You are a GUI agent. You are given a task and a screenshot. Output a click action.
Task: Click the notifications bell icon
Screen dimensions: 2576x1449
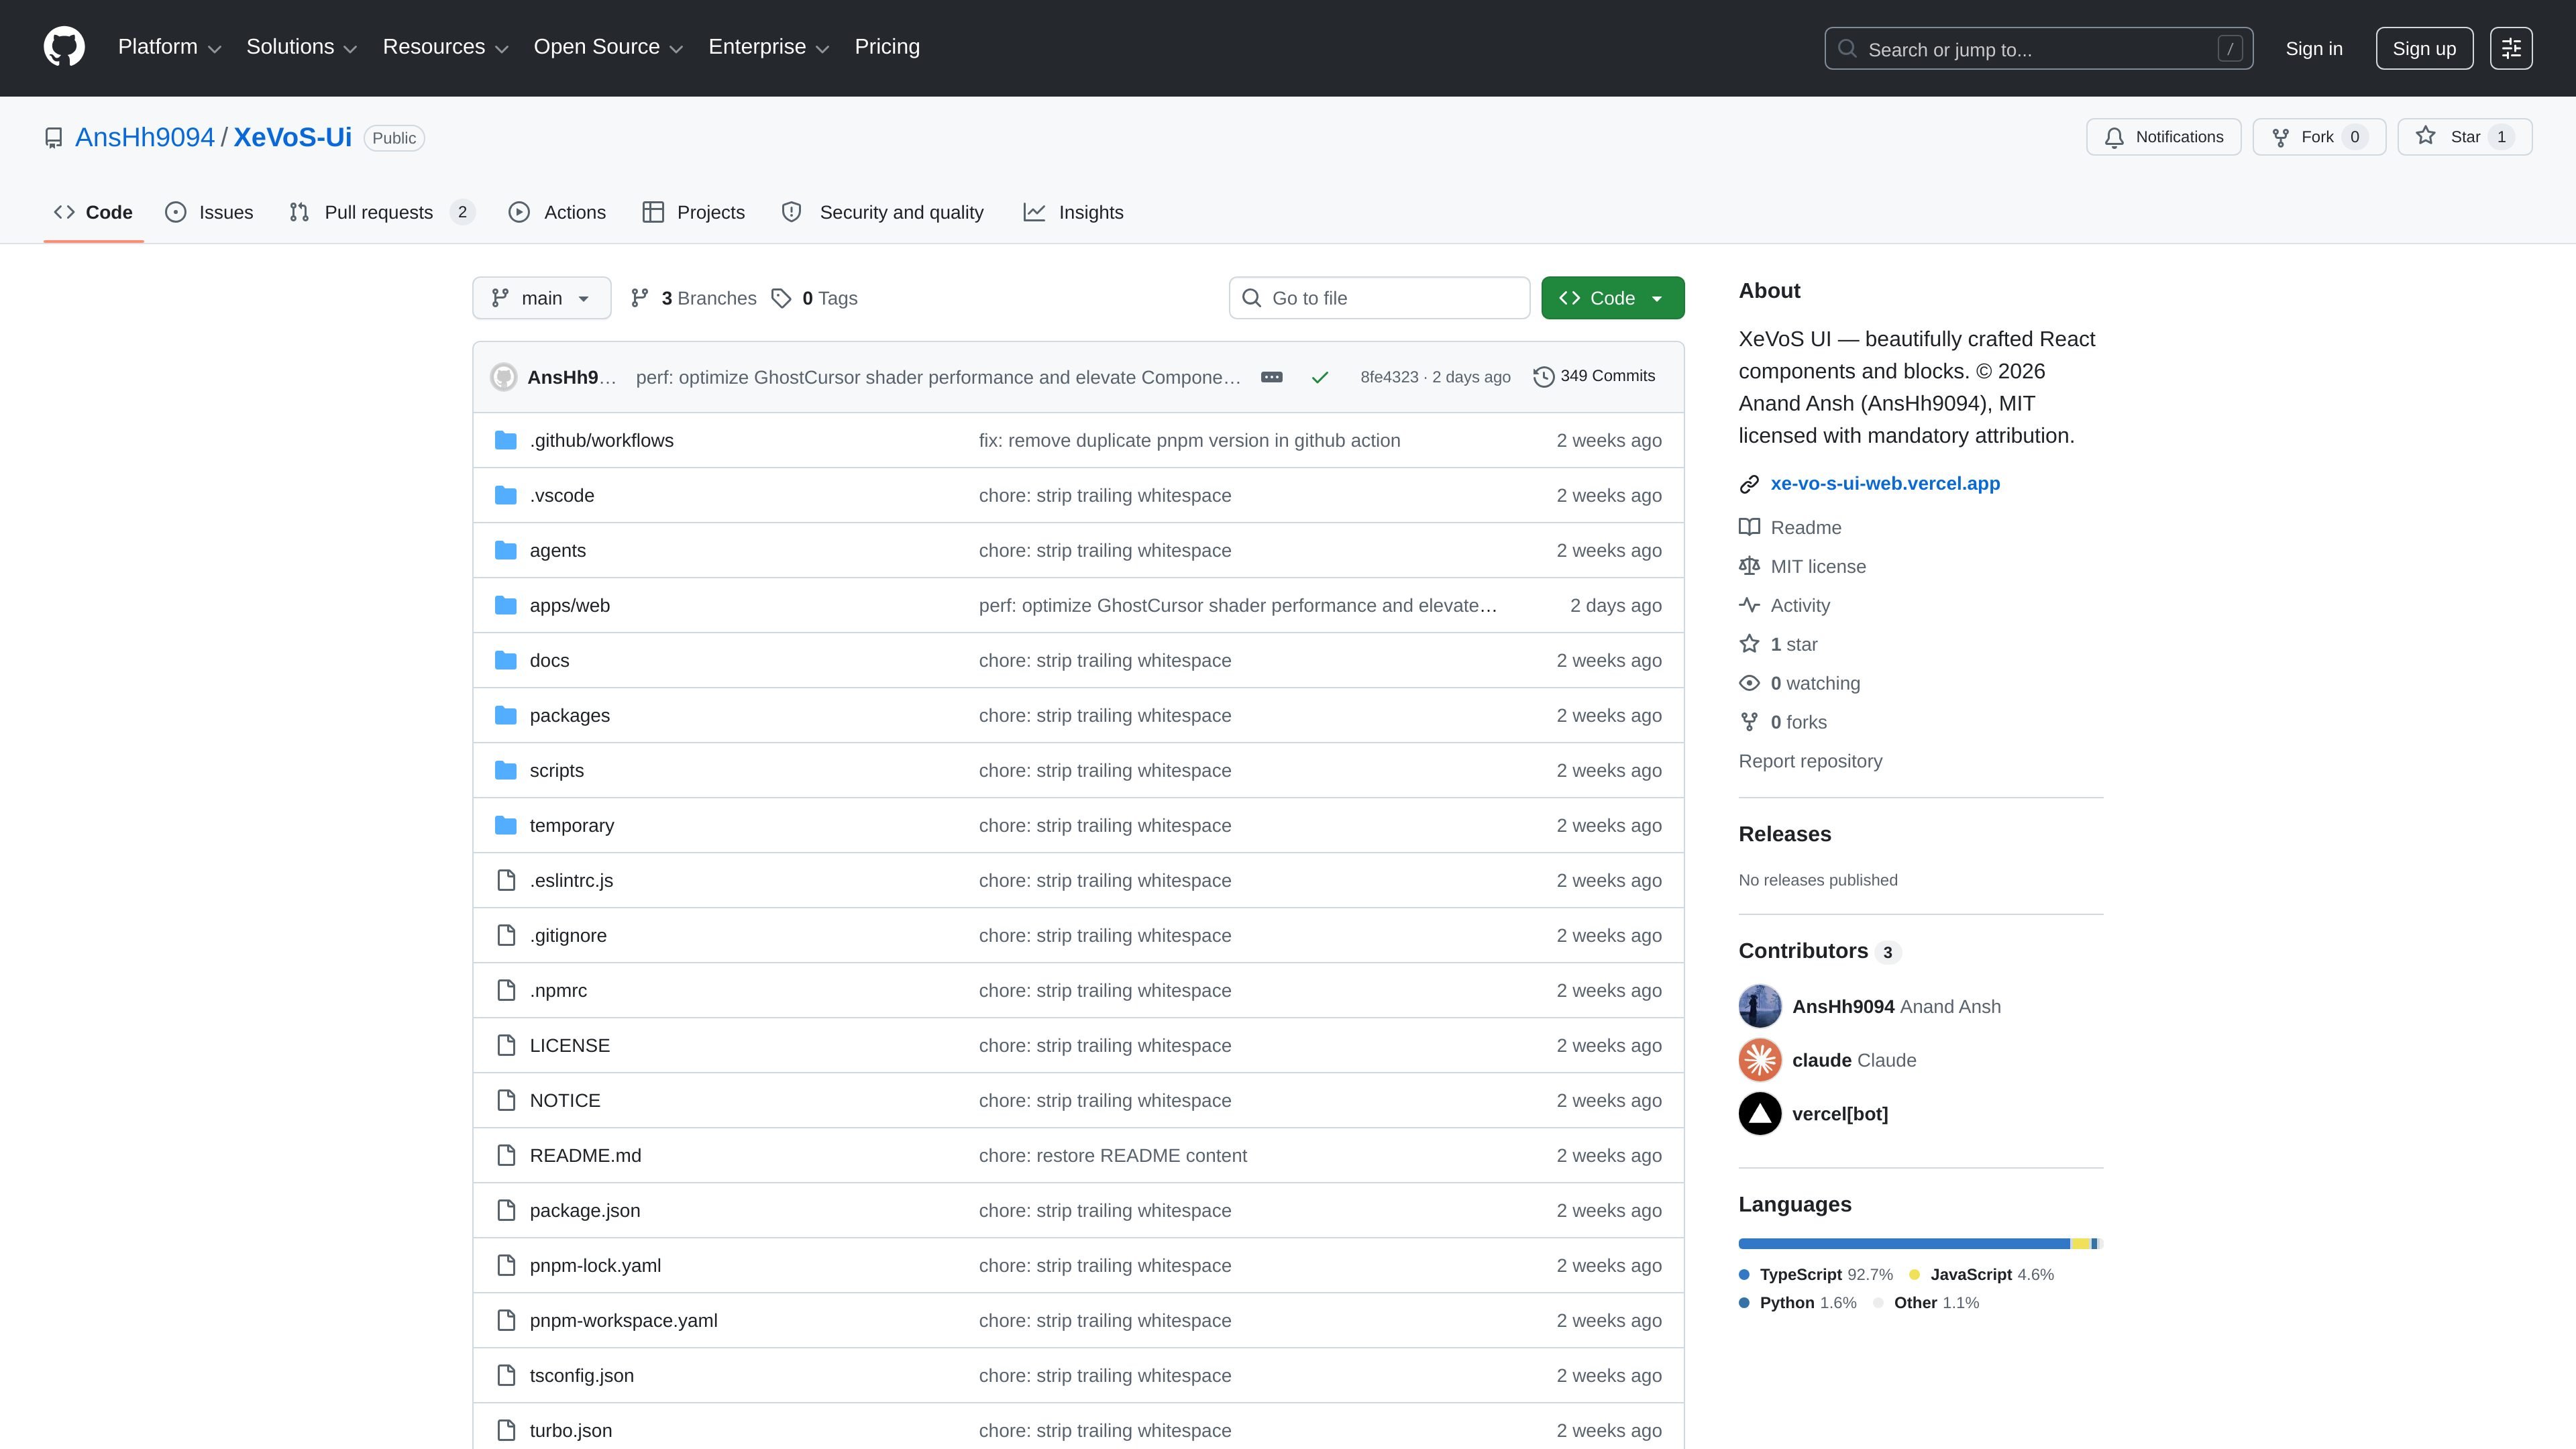(2114, 138)
